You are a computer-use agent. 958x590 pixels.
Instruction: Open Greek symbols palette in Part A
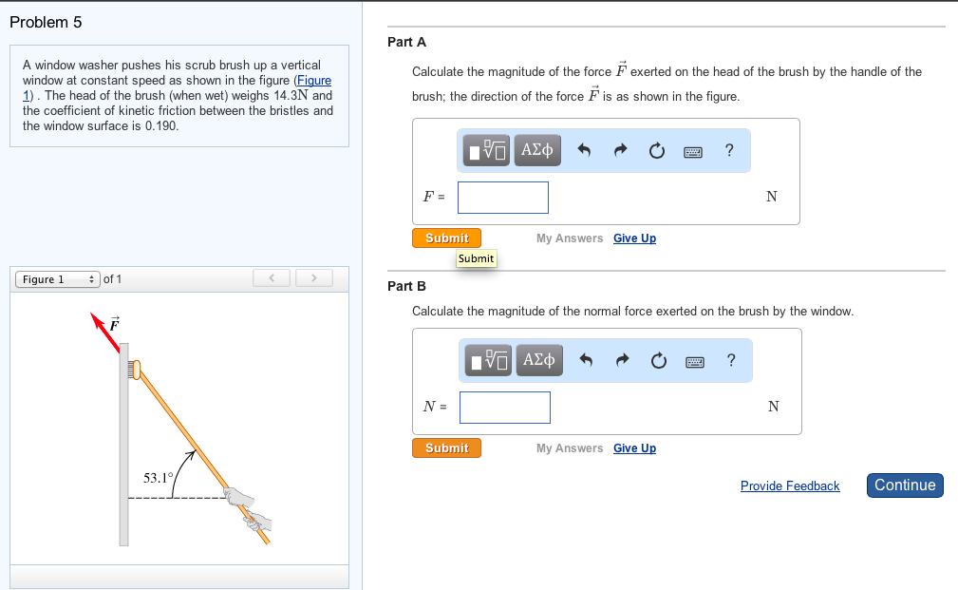[x=537, y=150]
